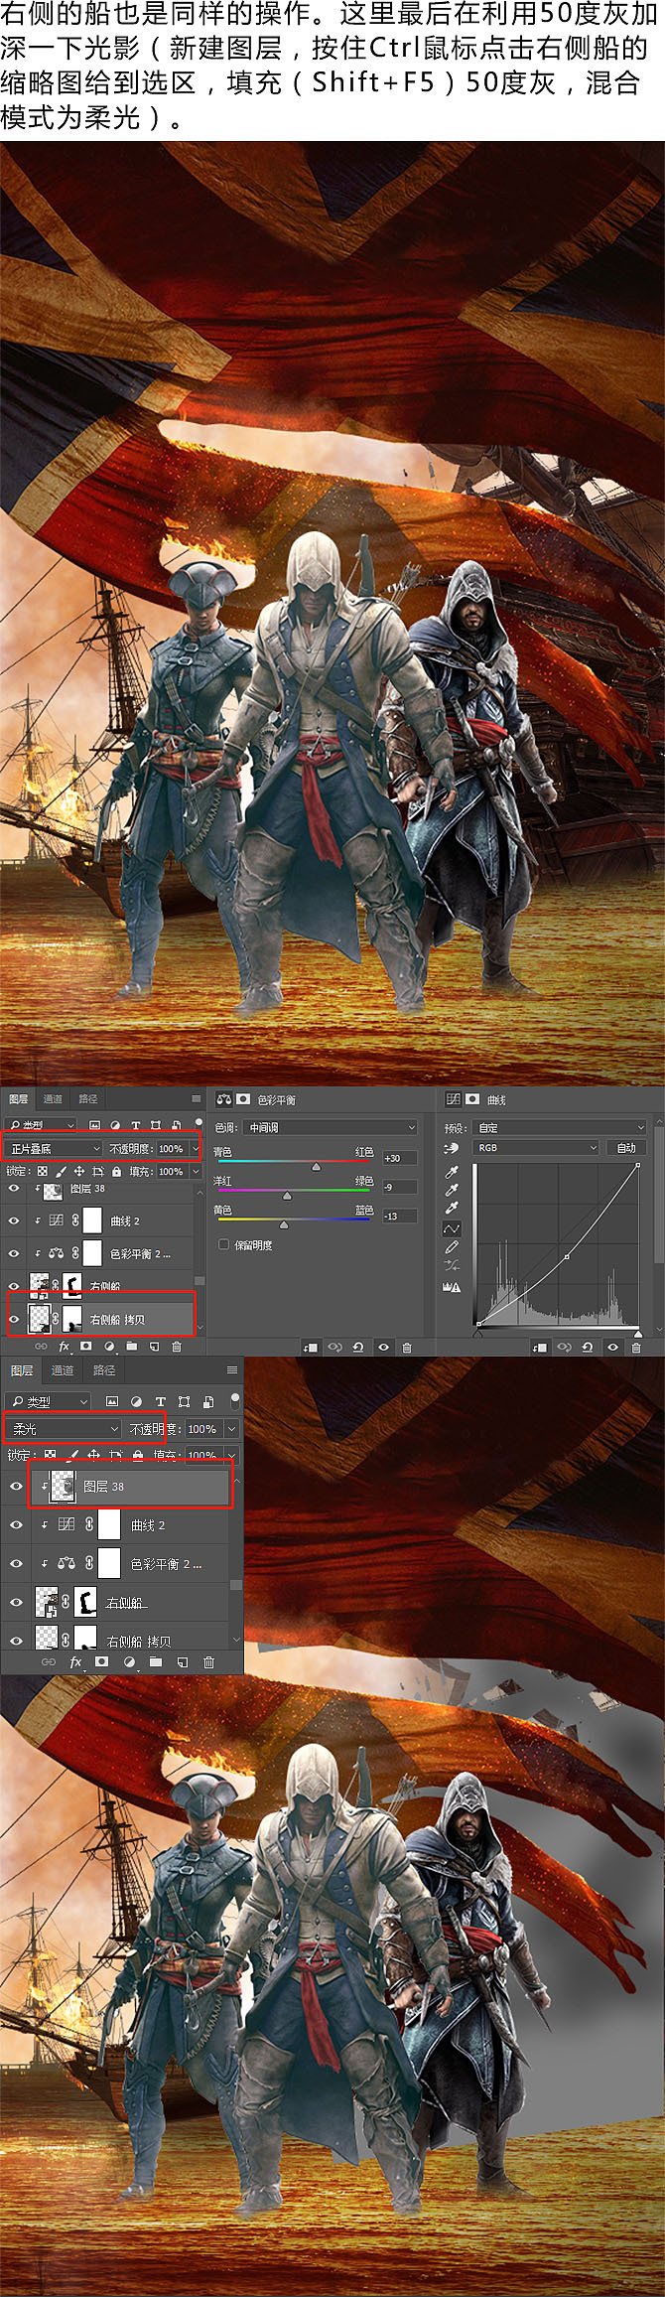Viewport: 665px width, 2297px height.
Task: Select the pencil draw-curve tool in Curves panel
Action: 452,1246
